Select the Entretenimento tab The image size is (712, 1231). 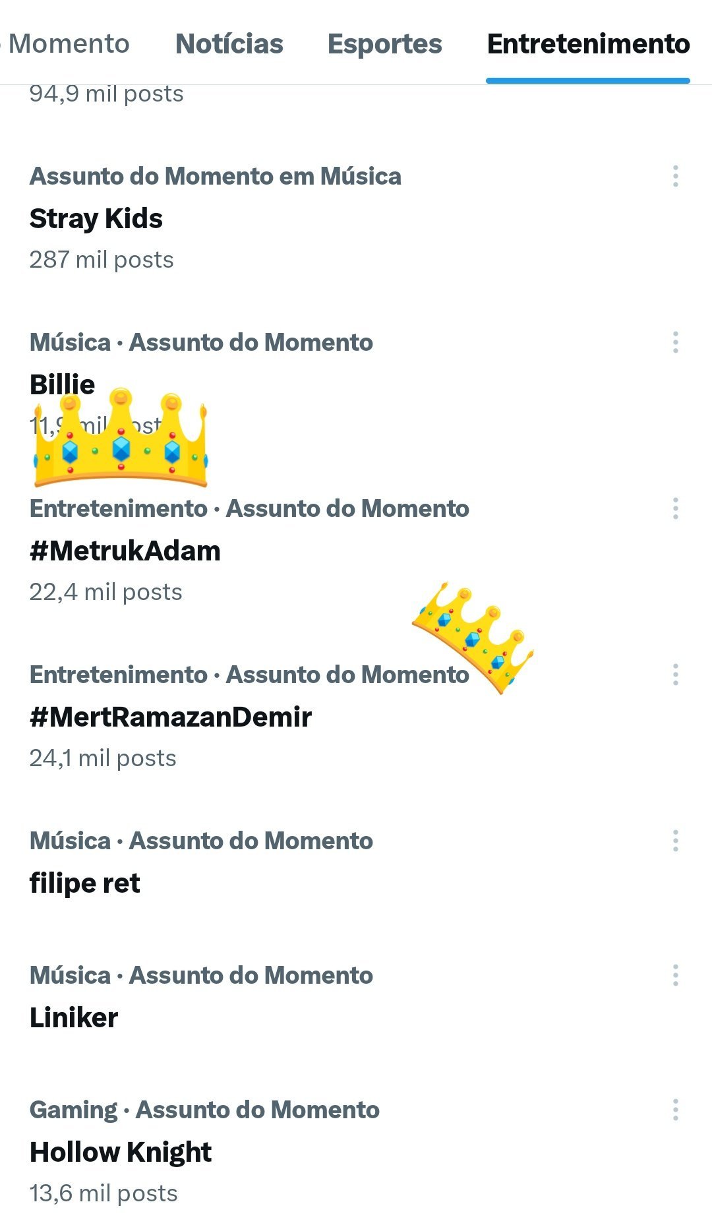click(x=588, y=44)
